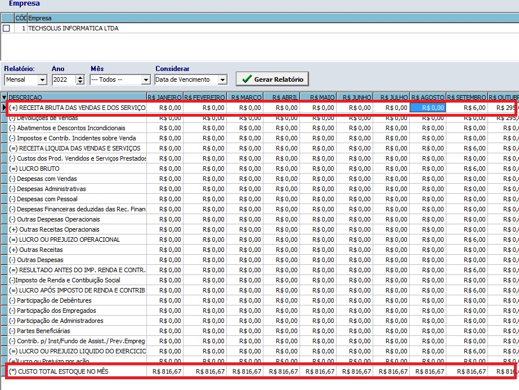Viewport: 519px width, 390px height.
Task: Select the R$ JULHO column header
Action: [x=392, y=97]
